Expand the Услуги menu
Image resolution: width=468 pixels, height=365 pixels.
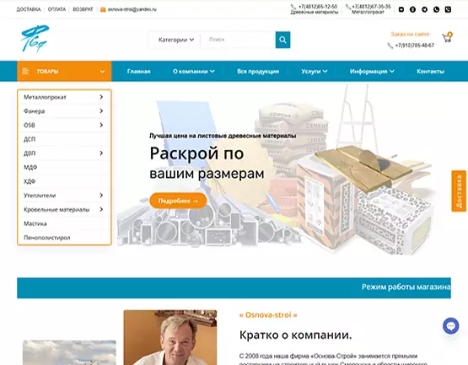click(x=315, y=72)
